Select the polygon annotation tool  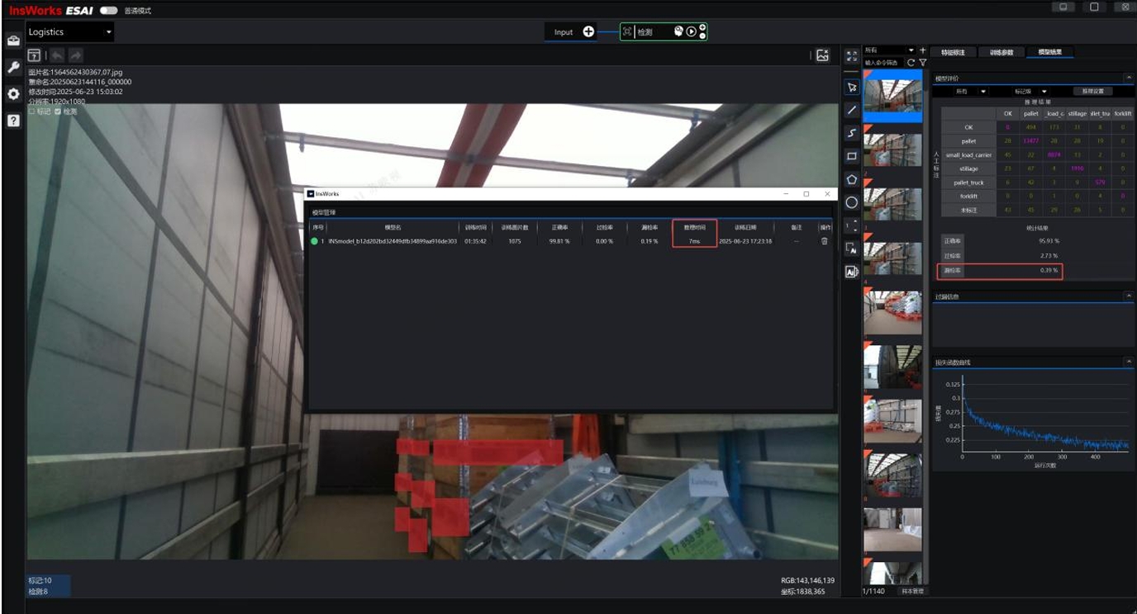click(x=852, y=179)
